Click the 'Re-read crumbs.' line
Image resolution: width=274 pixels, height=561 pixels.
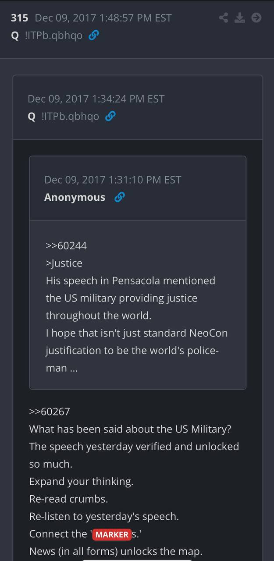68,499
